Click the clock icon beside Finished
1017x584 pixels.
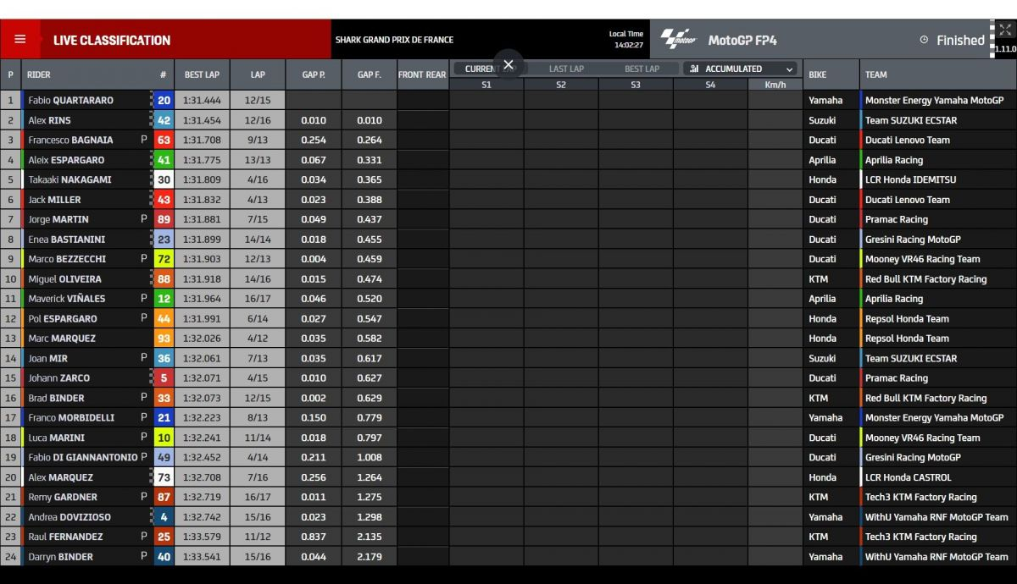pyautogui.click(x=924, y=40)
